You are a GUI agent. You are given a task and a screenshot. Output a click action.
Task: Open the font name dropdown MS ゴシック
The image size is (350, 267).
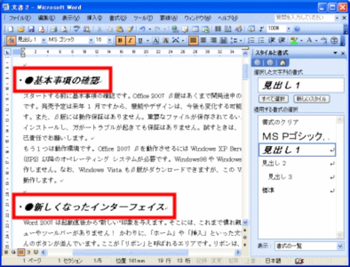(x=91, y=40)
